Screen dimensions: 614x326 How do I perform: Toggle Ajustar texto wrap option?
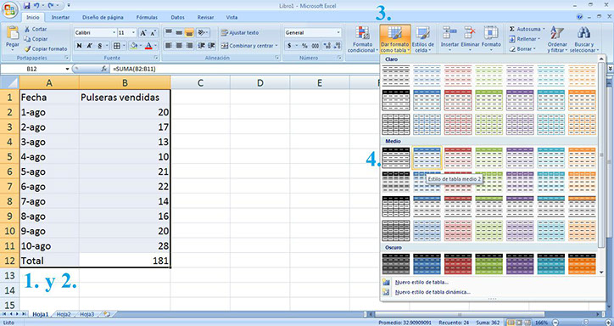point(240,32)
